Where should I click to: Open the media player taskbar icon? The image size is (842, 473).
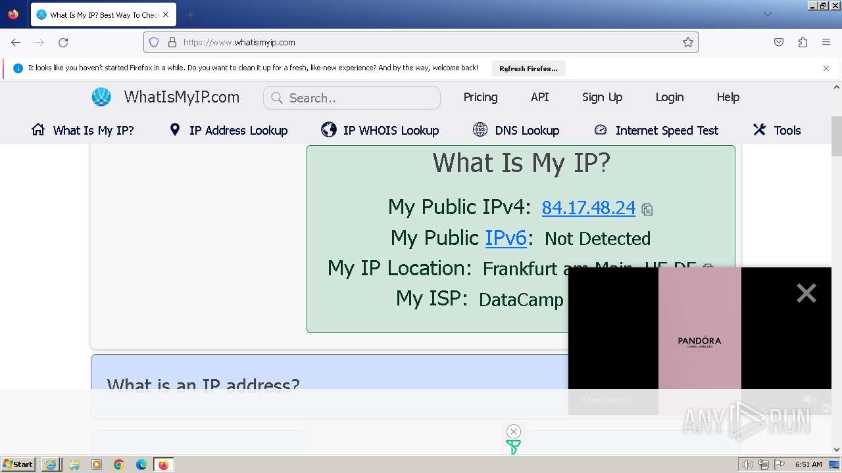pyautogui.click(x=97, y=464)
